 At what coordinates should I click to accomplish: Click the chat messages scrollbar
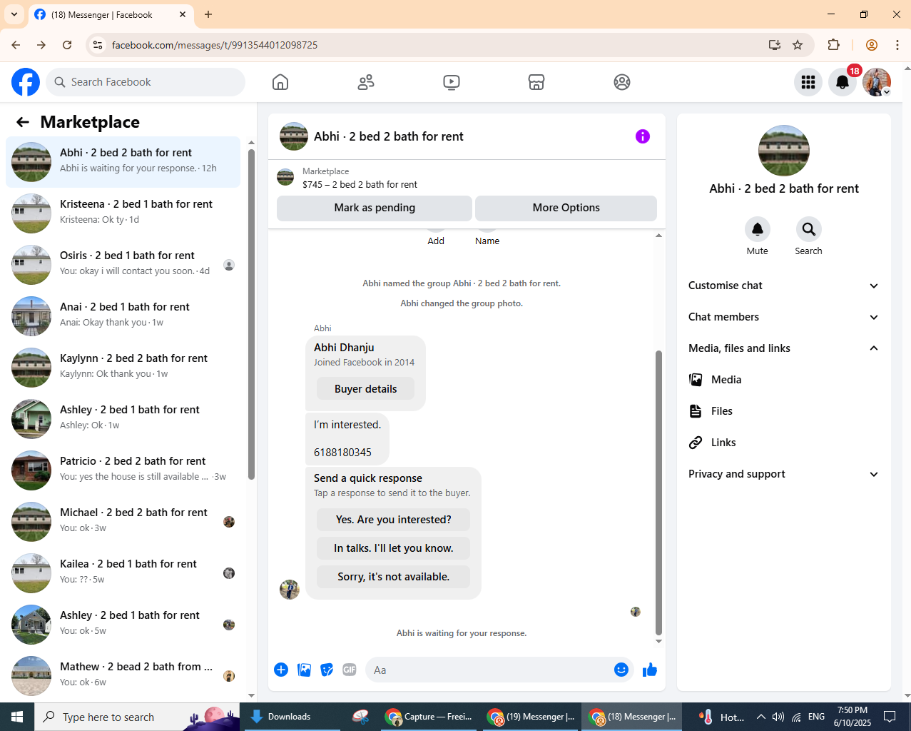coord(658,493)
